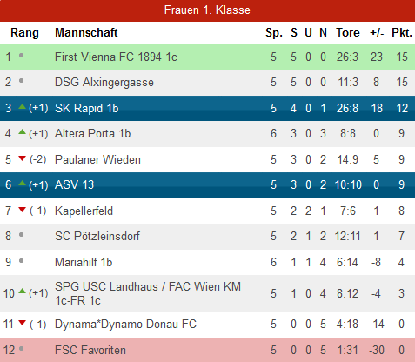The image size is (415, 362).
Task: Click the green up arrow in ASV 13 row
Action: [22, 184]
